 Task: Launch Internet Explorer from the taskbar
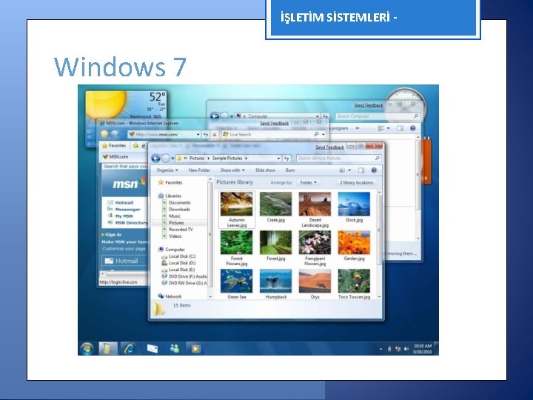pos(130,349)
